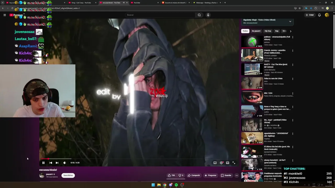The height and width of the screenshot is (188, 335).
Task: Open options for eluney benedetti mi fierY
Action: tap(293, 161)
